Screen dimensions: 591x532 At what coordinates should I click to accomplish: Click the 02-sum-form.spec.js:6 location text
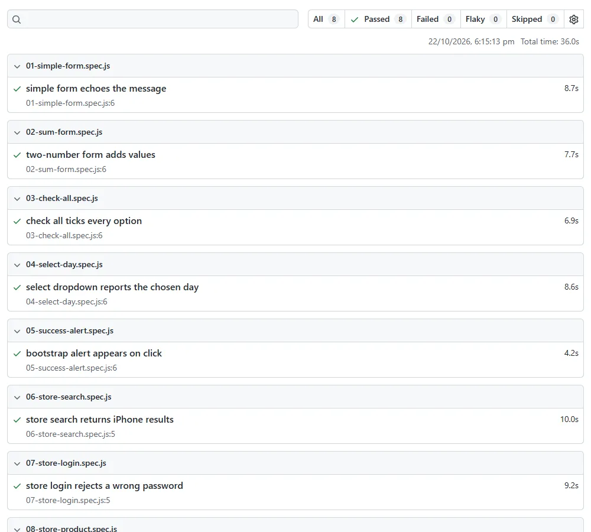66,169
